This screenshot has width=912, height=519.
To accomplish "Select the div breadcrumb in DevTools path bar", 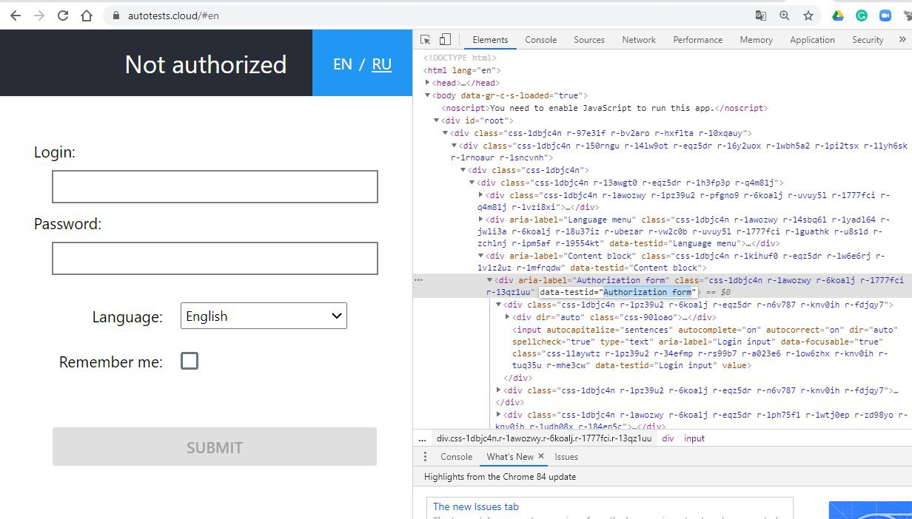I will coord(668,438).
